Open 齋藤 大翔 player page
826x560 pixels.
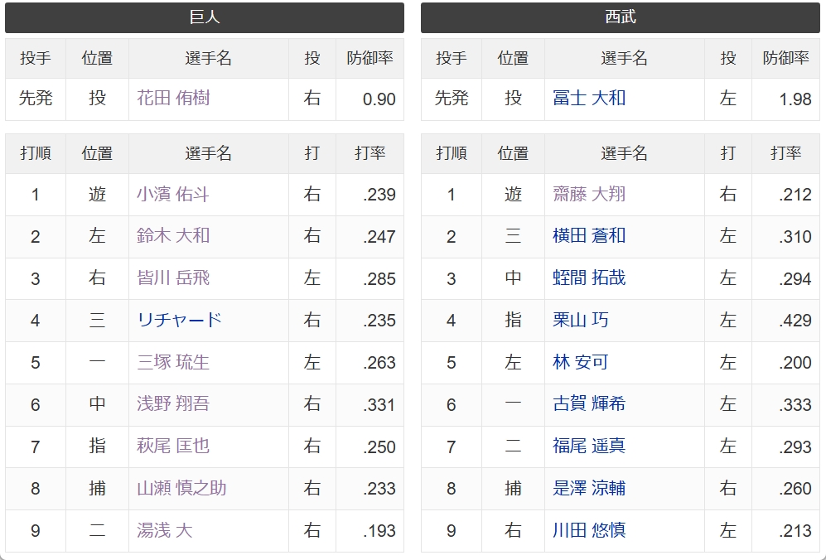click(589, 195)
